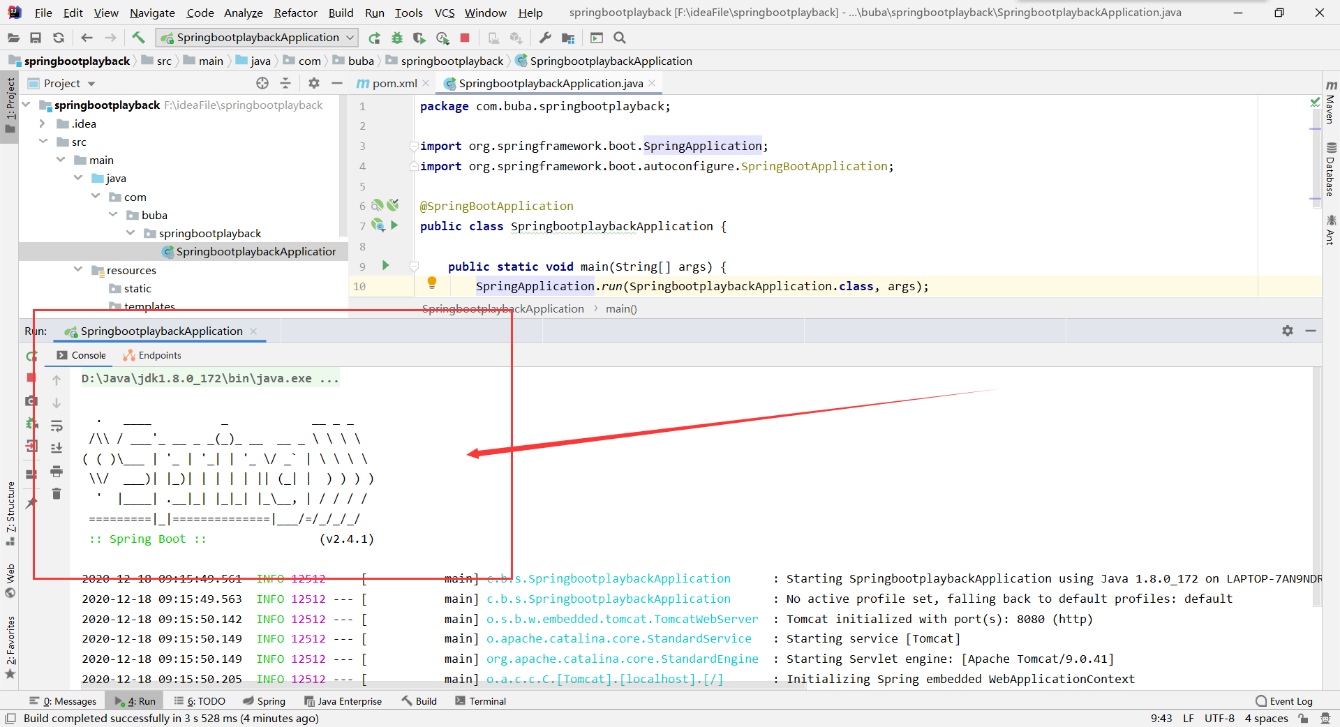
Task: Click the Run tool window settings gear
Action: 1288,331
